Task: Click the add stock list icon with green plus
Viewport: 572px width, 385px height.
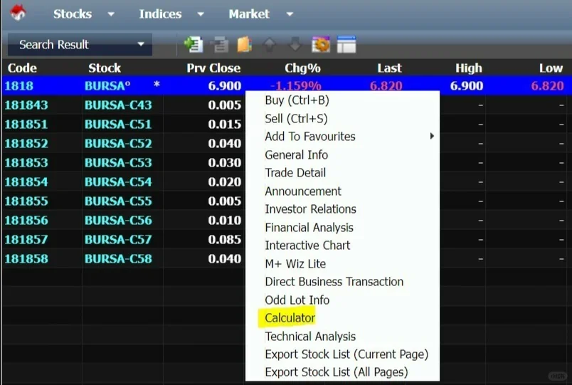Action: (x=194, y=45)
